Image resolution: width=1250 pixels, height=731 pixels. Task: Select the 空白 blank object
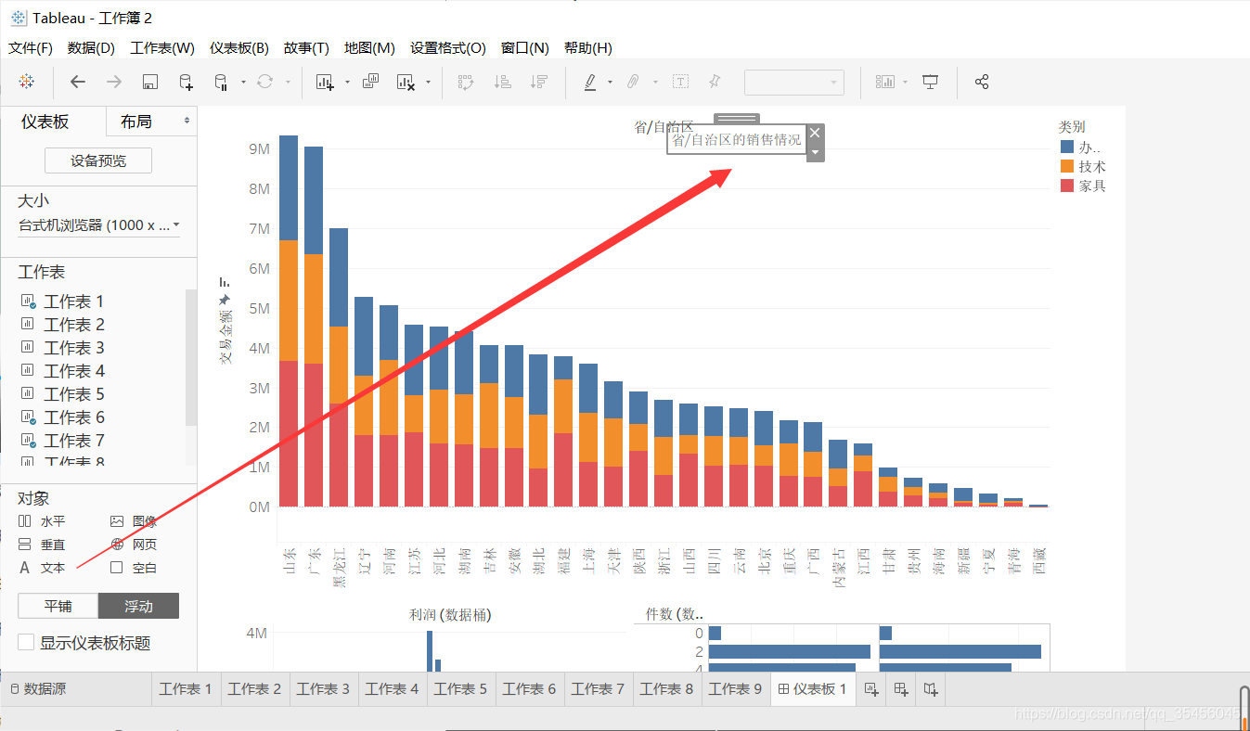(134, 568)
